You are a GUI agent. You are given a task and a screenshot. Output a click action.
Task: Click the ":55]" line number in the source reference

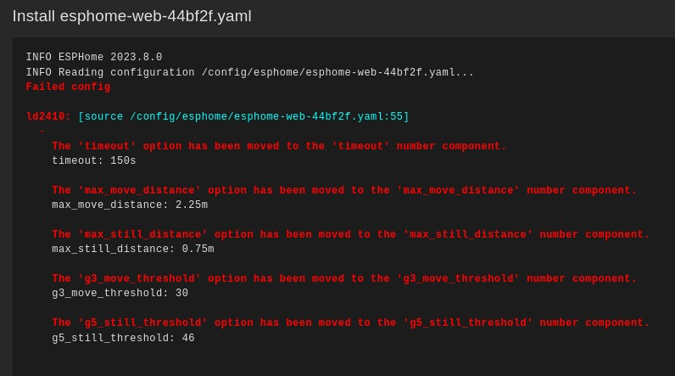397,117
